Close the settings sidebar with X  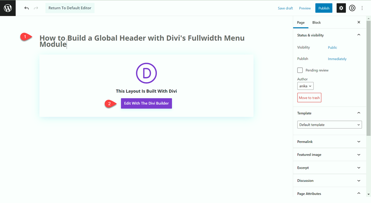click(x=359, y=22)
